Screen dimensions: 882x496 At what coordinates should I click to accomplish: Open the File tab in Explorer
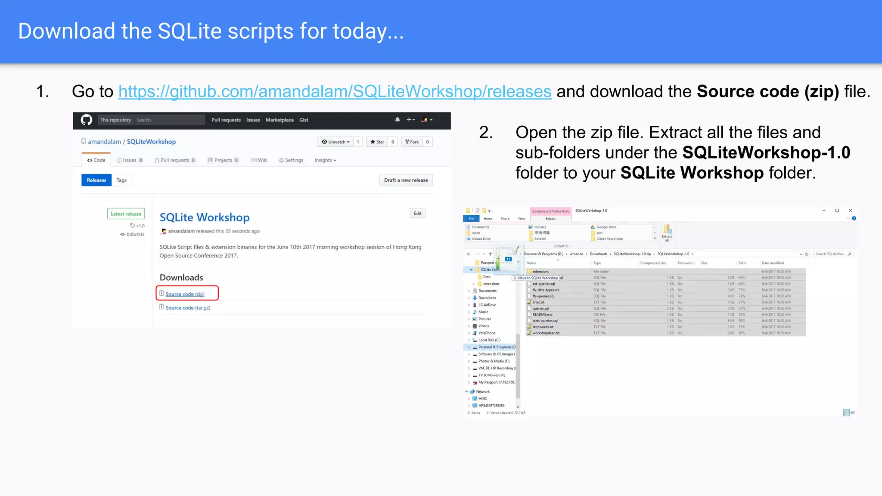click(472, 219)
